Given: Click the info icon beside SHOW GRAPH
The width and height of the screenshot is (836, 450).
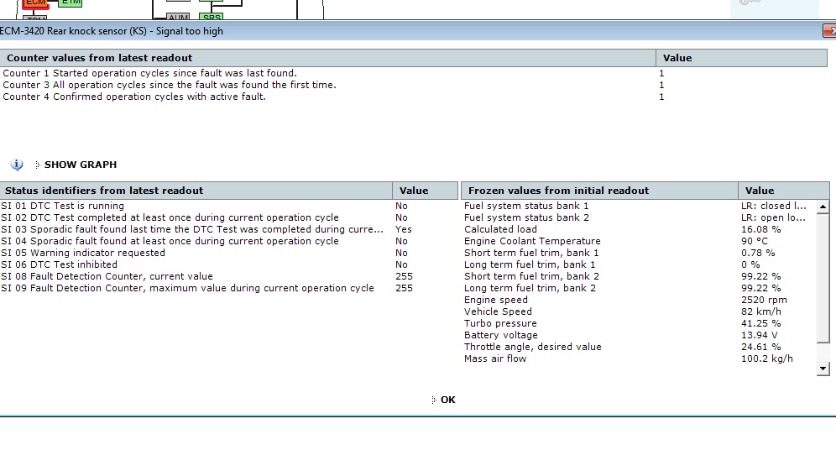Looking at the screenshot, I should [17, 165].
